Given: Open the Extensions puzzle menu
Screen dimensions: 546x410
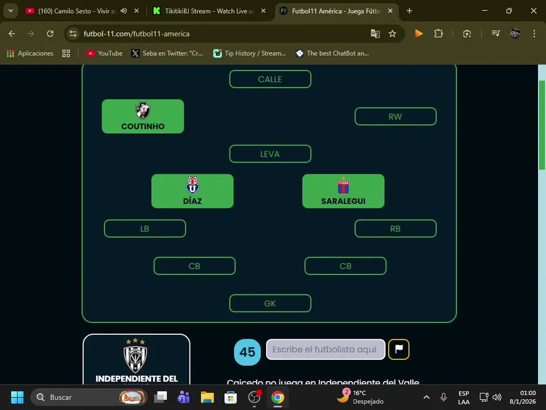Looking at the screenshot, I should tap(439, 34).
